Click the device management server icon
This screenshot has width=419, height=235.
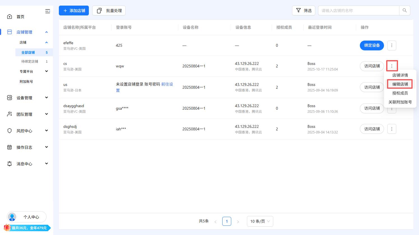pos(10,98)
